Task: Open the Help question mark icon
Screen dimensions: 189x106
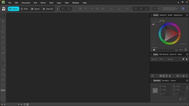Action: (183, 9)
